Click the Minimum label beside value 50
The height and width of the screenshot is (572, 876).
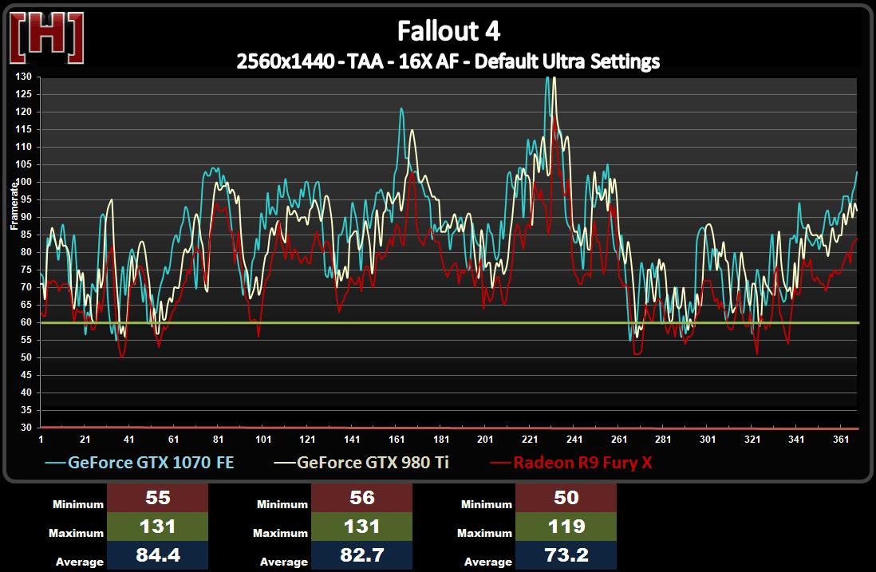tap(487, 504)
